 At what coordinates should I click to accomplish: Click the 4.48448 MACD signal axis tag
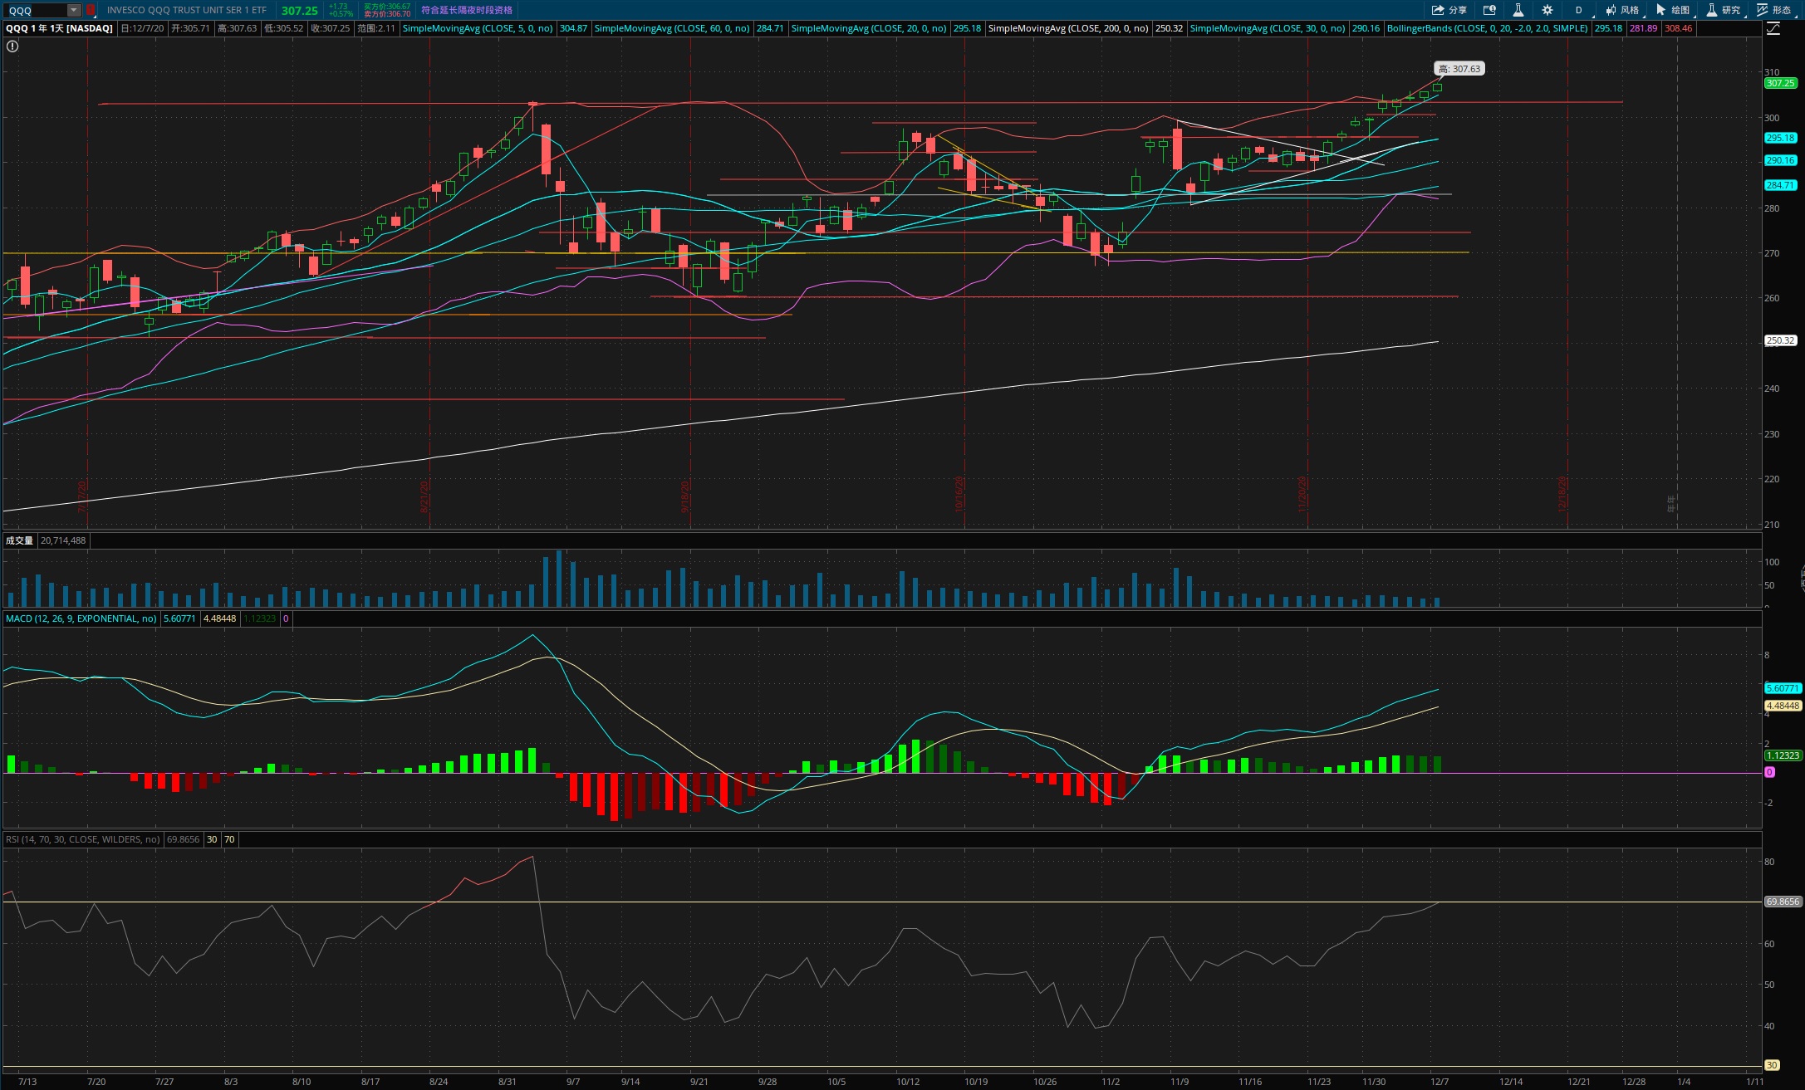[1783, 706]
